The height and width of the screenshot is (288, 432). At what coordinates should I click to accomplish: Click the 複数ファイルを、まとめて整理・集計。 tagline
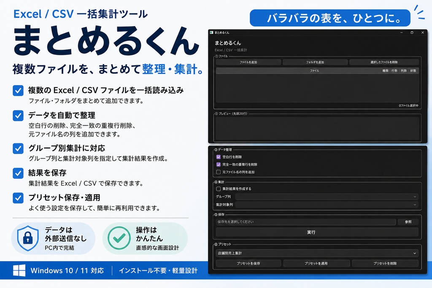pyautogui.click(x=108, y=69)
